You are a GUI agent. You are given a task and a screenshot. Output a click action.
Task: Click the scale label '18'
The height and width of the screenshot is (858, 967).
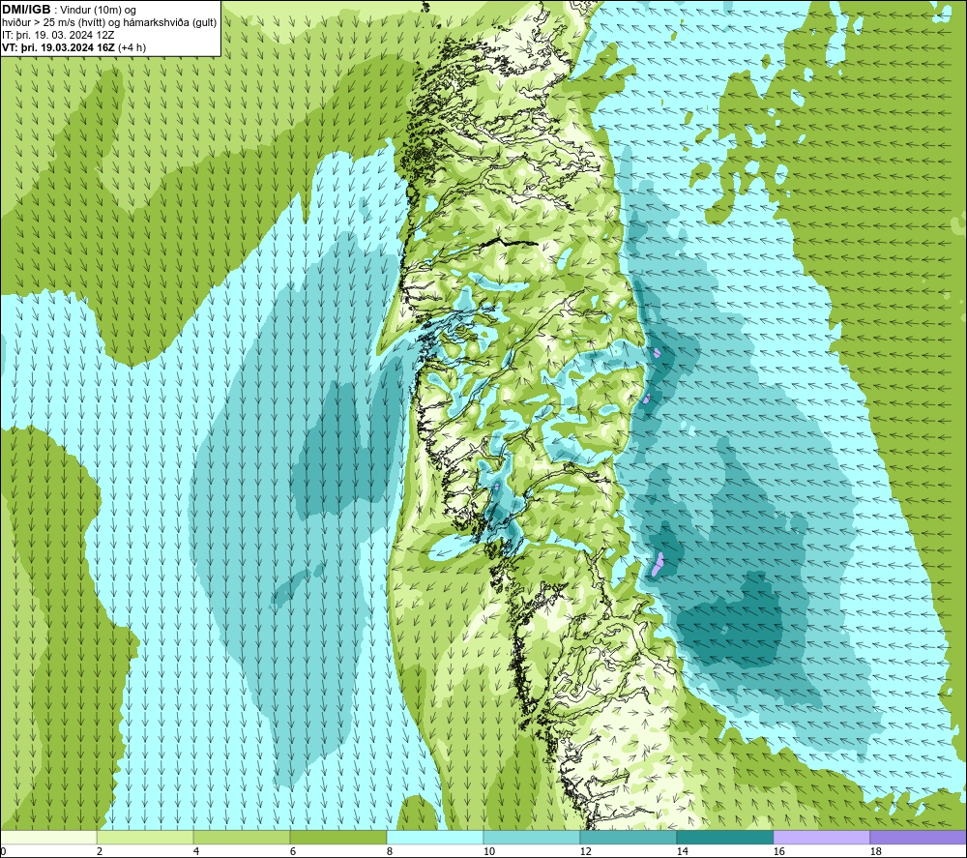pos(875,851)
